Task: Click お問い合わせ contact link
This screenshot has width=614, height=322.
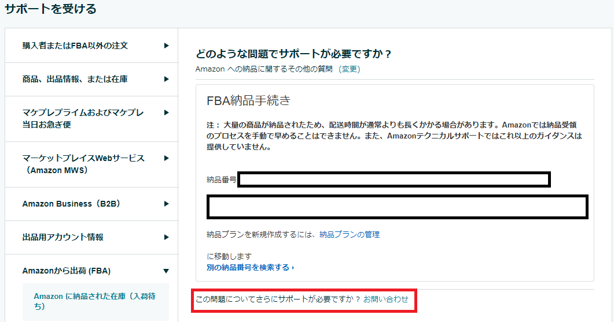Action: (386, 299)
